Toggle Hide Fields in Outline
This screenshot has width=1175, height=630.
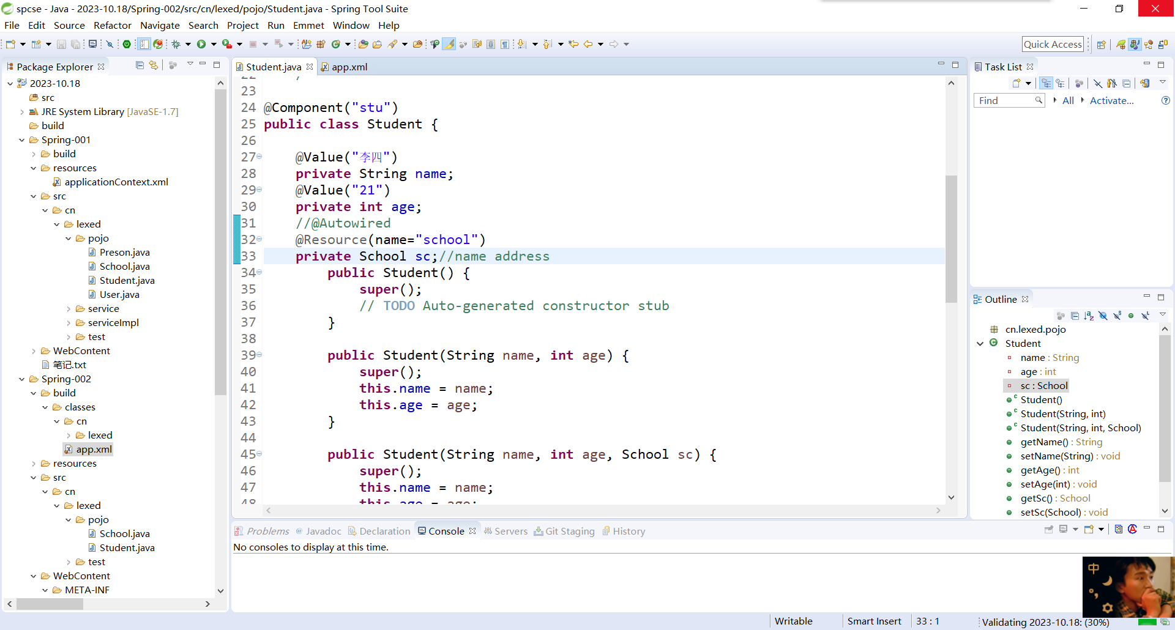pyautogui.click(x=1103, y=316)
